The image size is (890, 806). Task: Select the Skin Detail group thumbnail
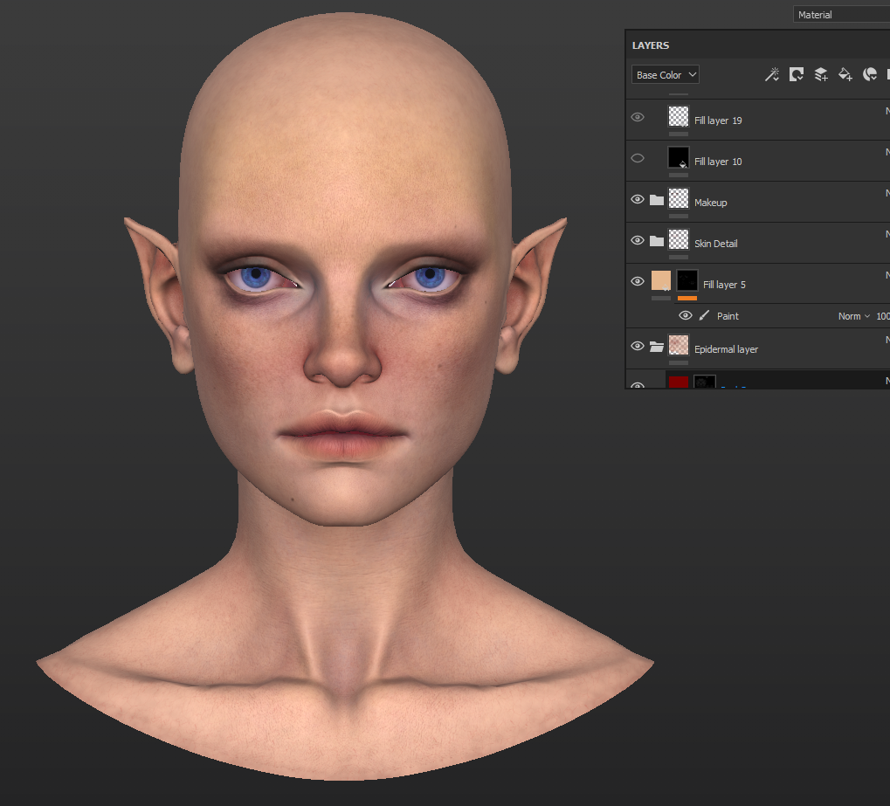(x=679, y=239)
